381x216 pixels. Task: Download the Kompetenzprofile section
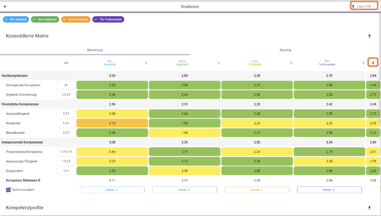pyautogui.click(x=369, y=207)
